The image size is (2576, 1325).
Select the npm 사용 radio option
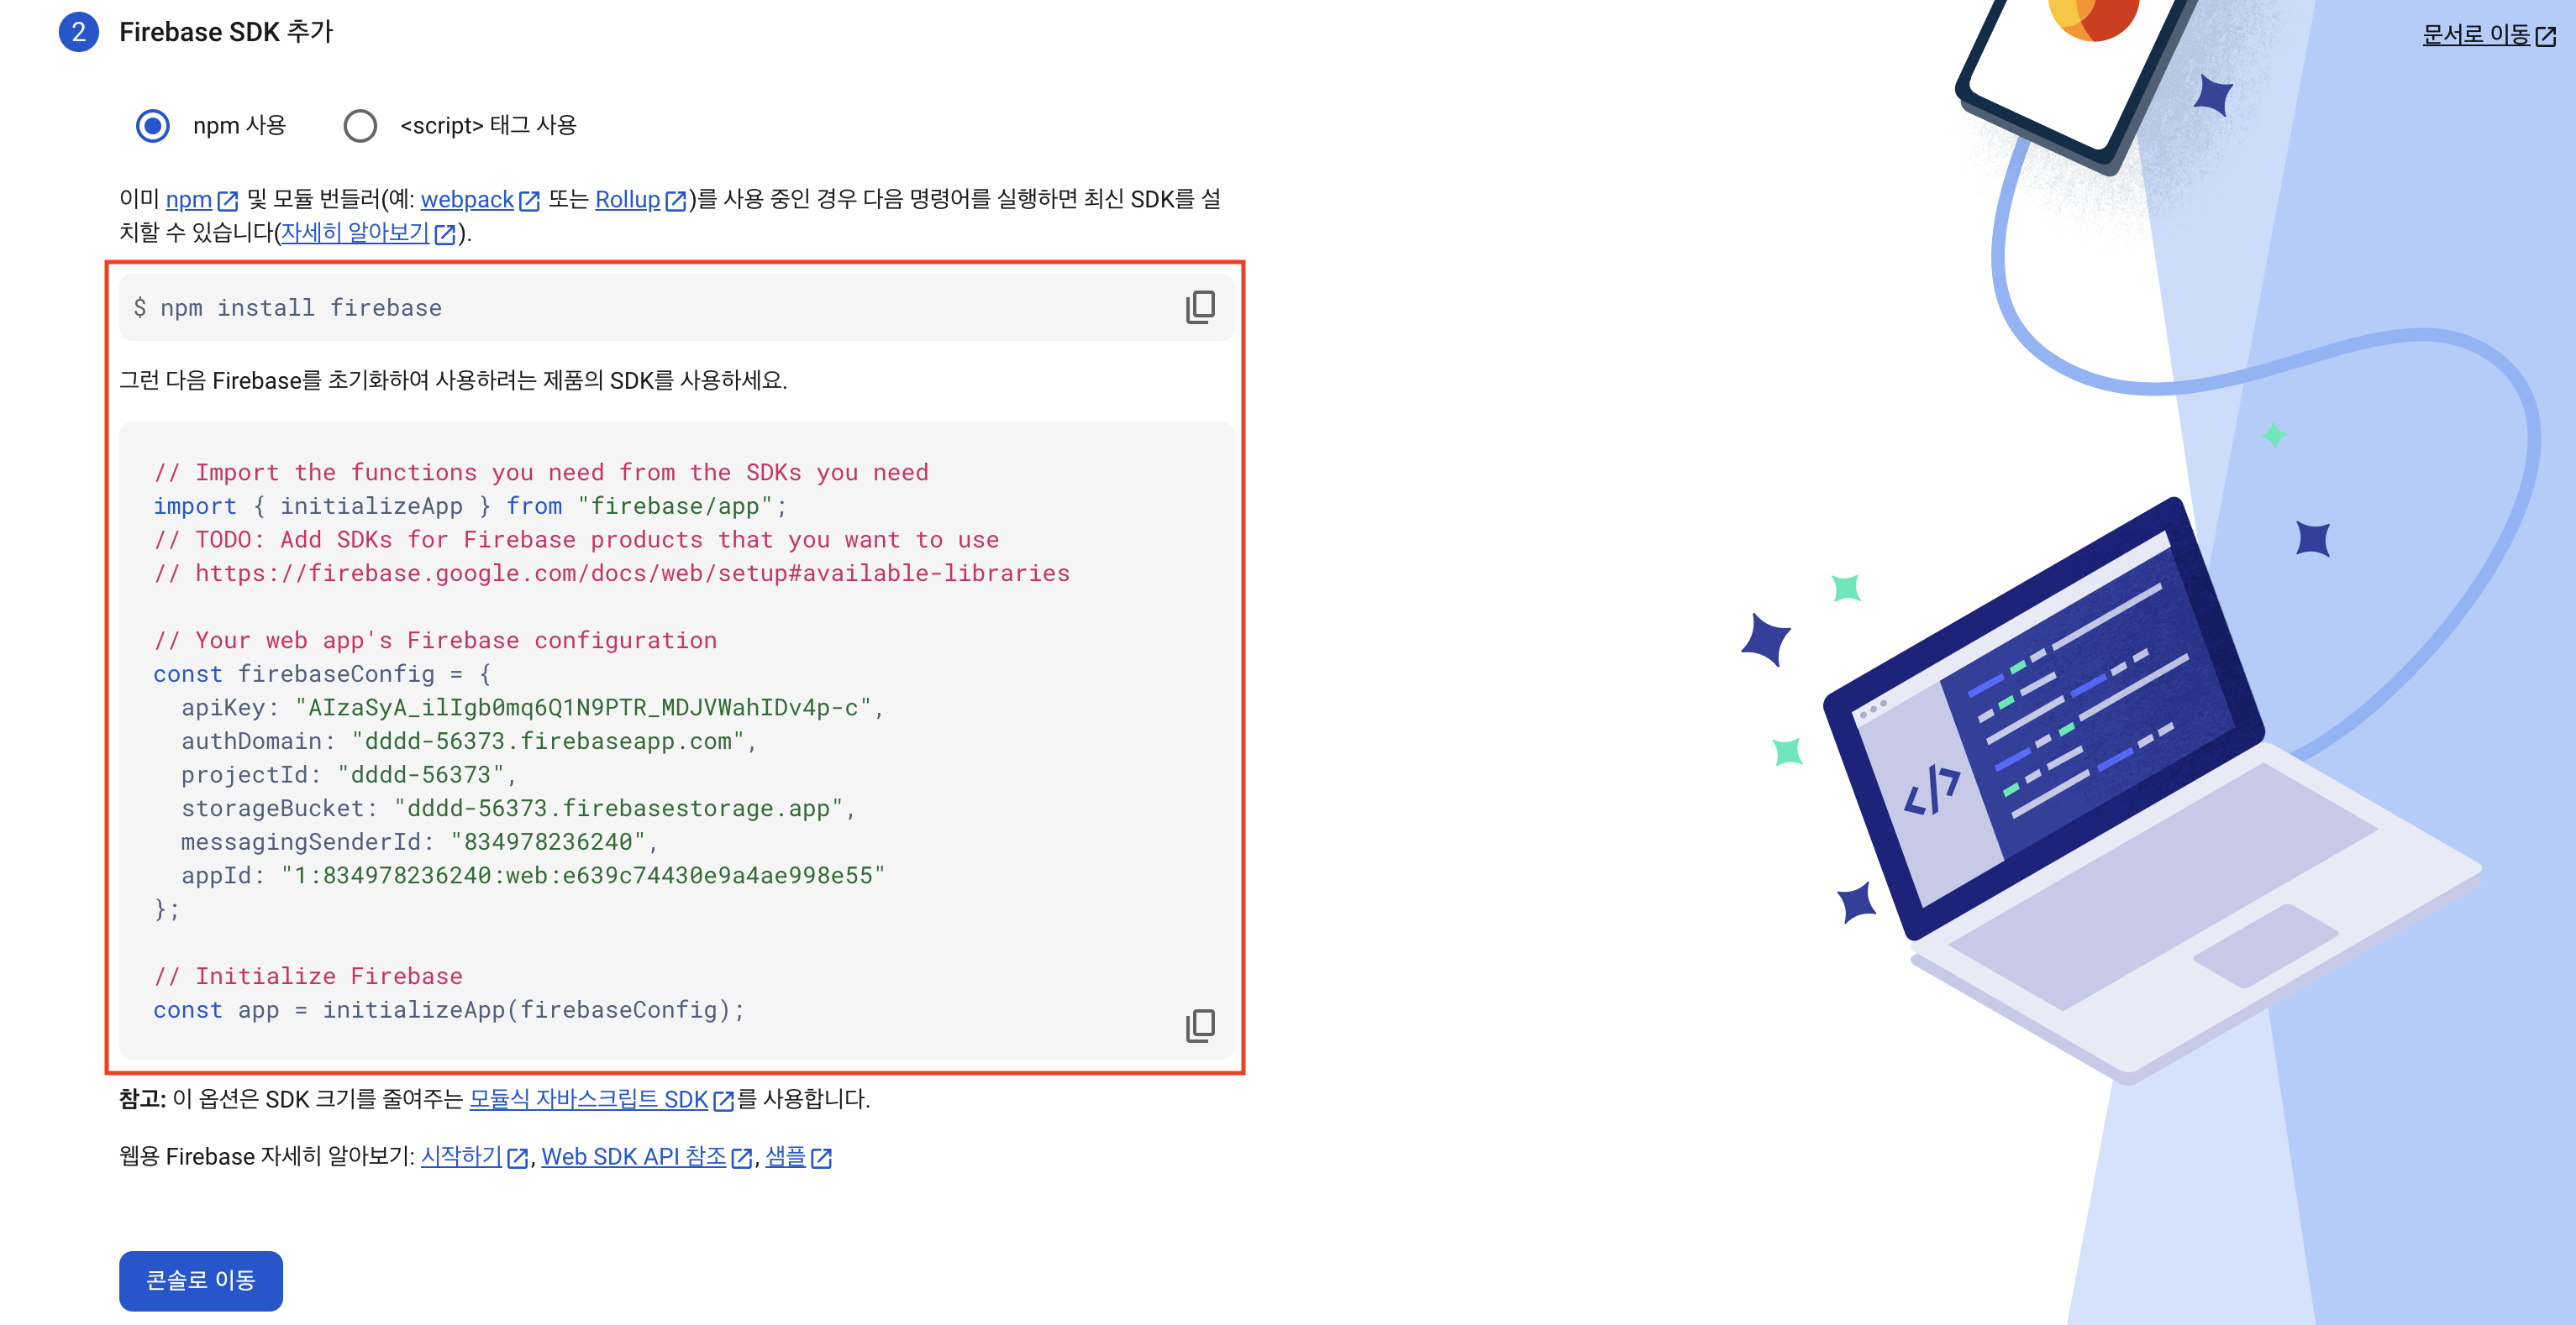153,126
